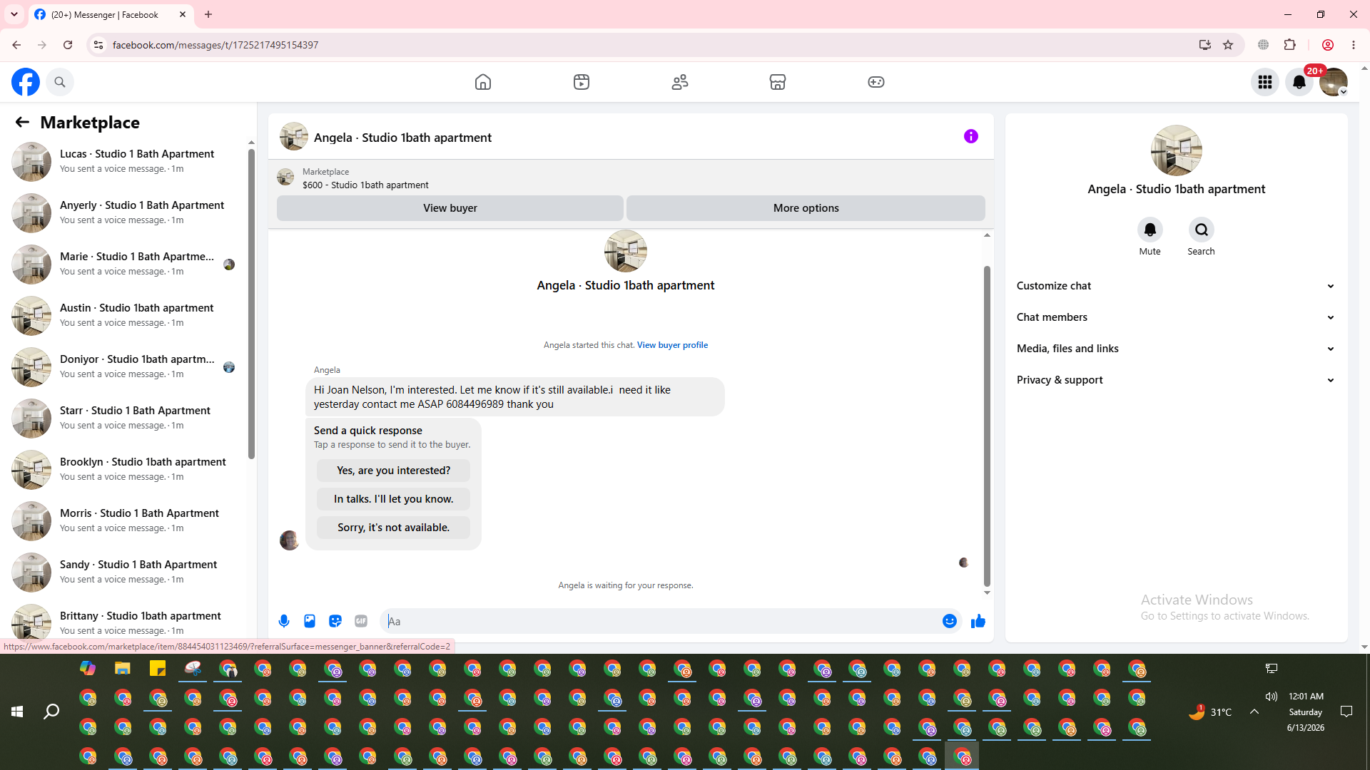The height and width of the screenshot is (770, 1370).
Task: Open the Windows Start menu
Action: pyautogui.click(x=17, y=712)
